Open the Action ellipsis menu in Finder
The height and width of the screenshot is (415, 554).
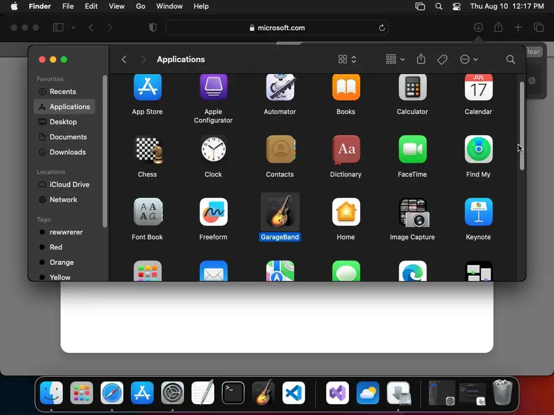point(469,59)
